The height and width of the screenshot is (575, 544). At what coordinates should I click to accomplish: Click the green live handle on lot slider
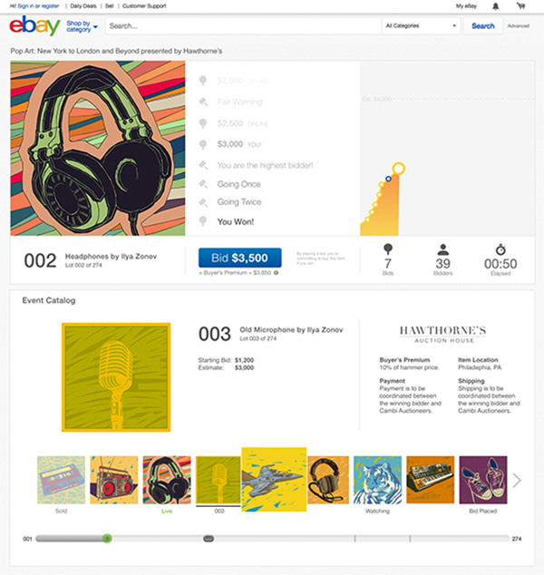[107, 539]
